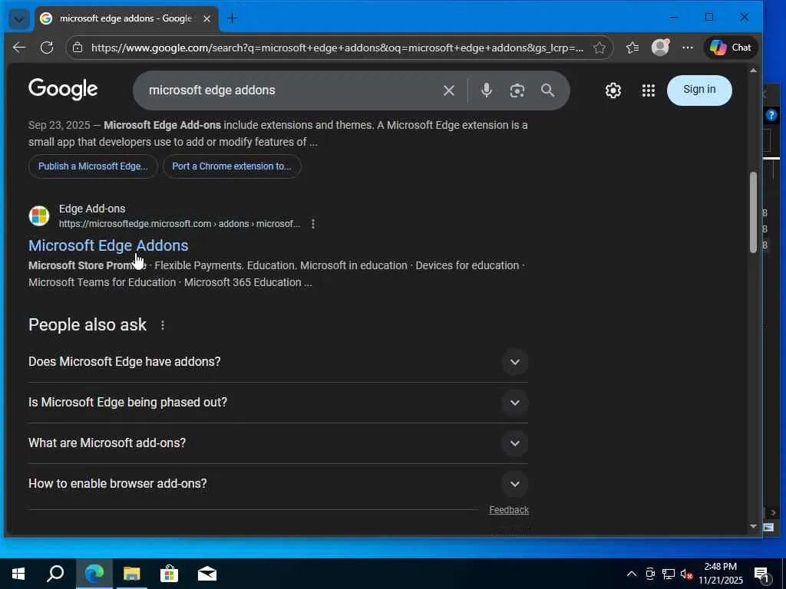Click the Google logo
Image resolution: width=786 pixels, height=589 pixels.
[x=63, y=90]
